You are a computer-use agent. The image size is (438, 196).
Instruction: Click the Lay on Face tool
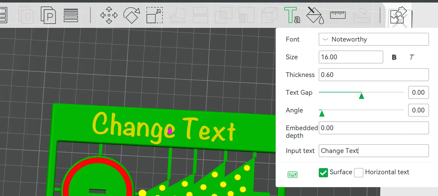click(x=178, y=15)
